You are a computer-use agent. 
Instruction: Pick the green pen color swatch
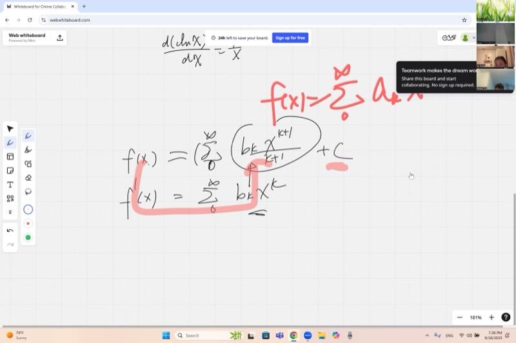(x=28, y=237)
